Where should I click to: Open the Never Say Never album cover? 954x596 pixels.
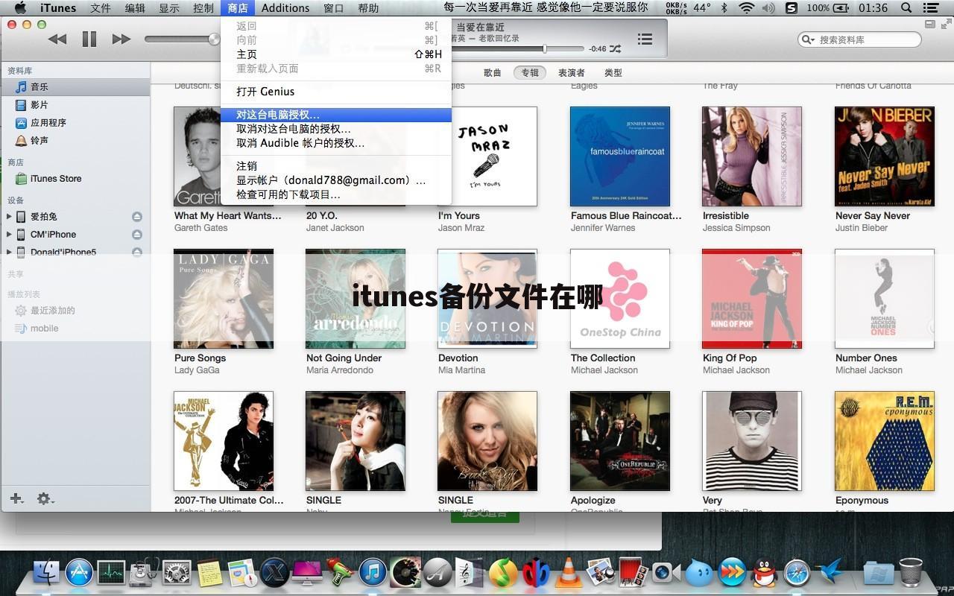884,156
